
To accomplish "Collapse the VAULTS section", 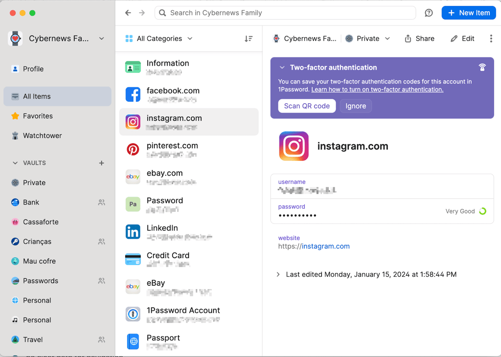I will point(15,163).
